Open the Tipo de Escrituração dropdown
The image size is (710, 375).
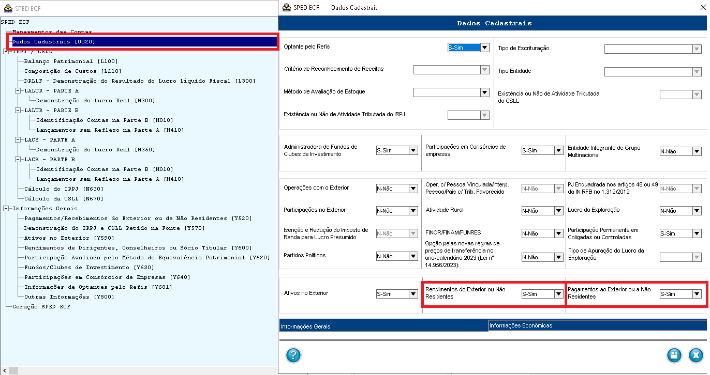point(697,49)
